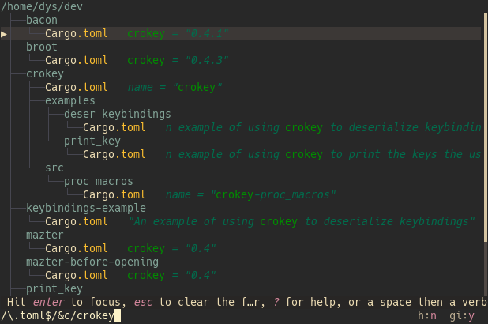The height and width of the screenshot is (324, 488).
Task: Open Cargo.toml with name = "crokey"
Action: click(77, 87)
